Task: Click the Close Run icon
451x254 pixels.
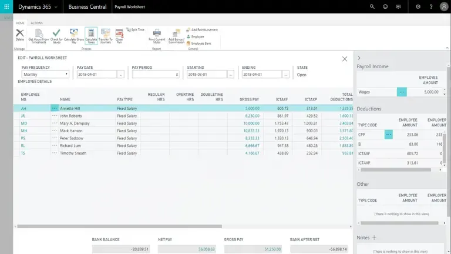Action: 119,35
